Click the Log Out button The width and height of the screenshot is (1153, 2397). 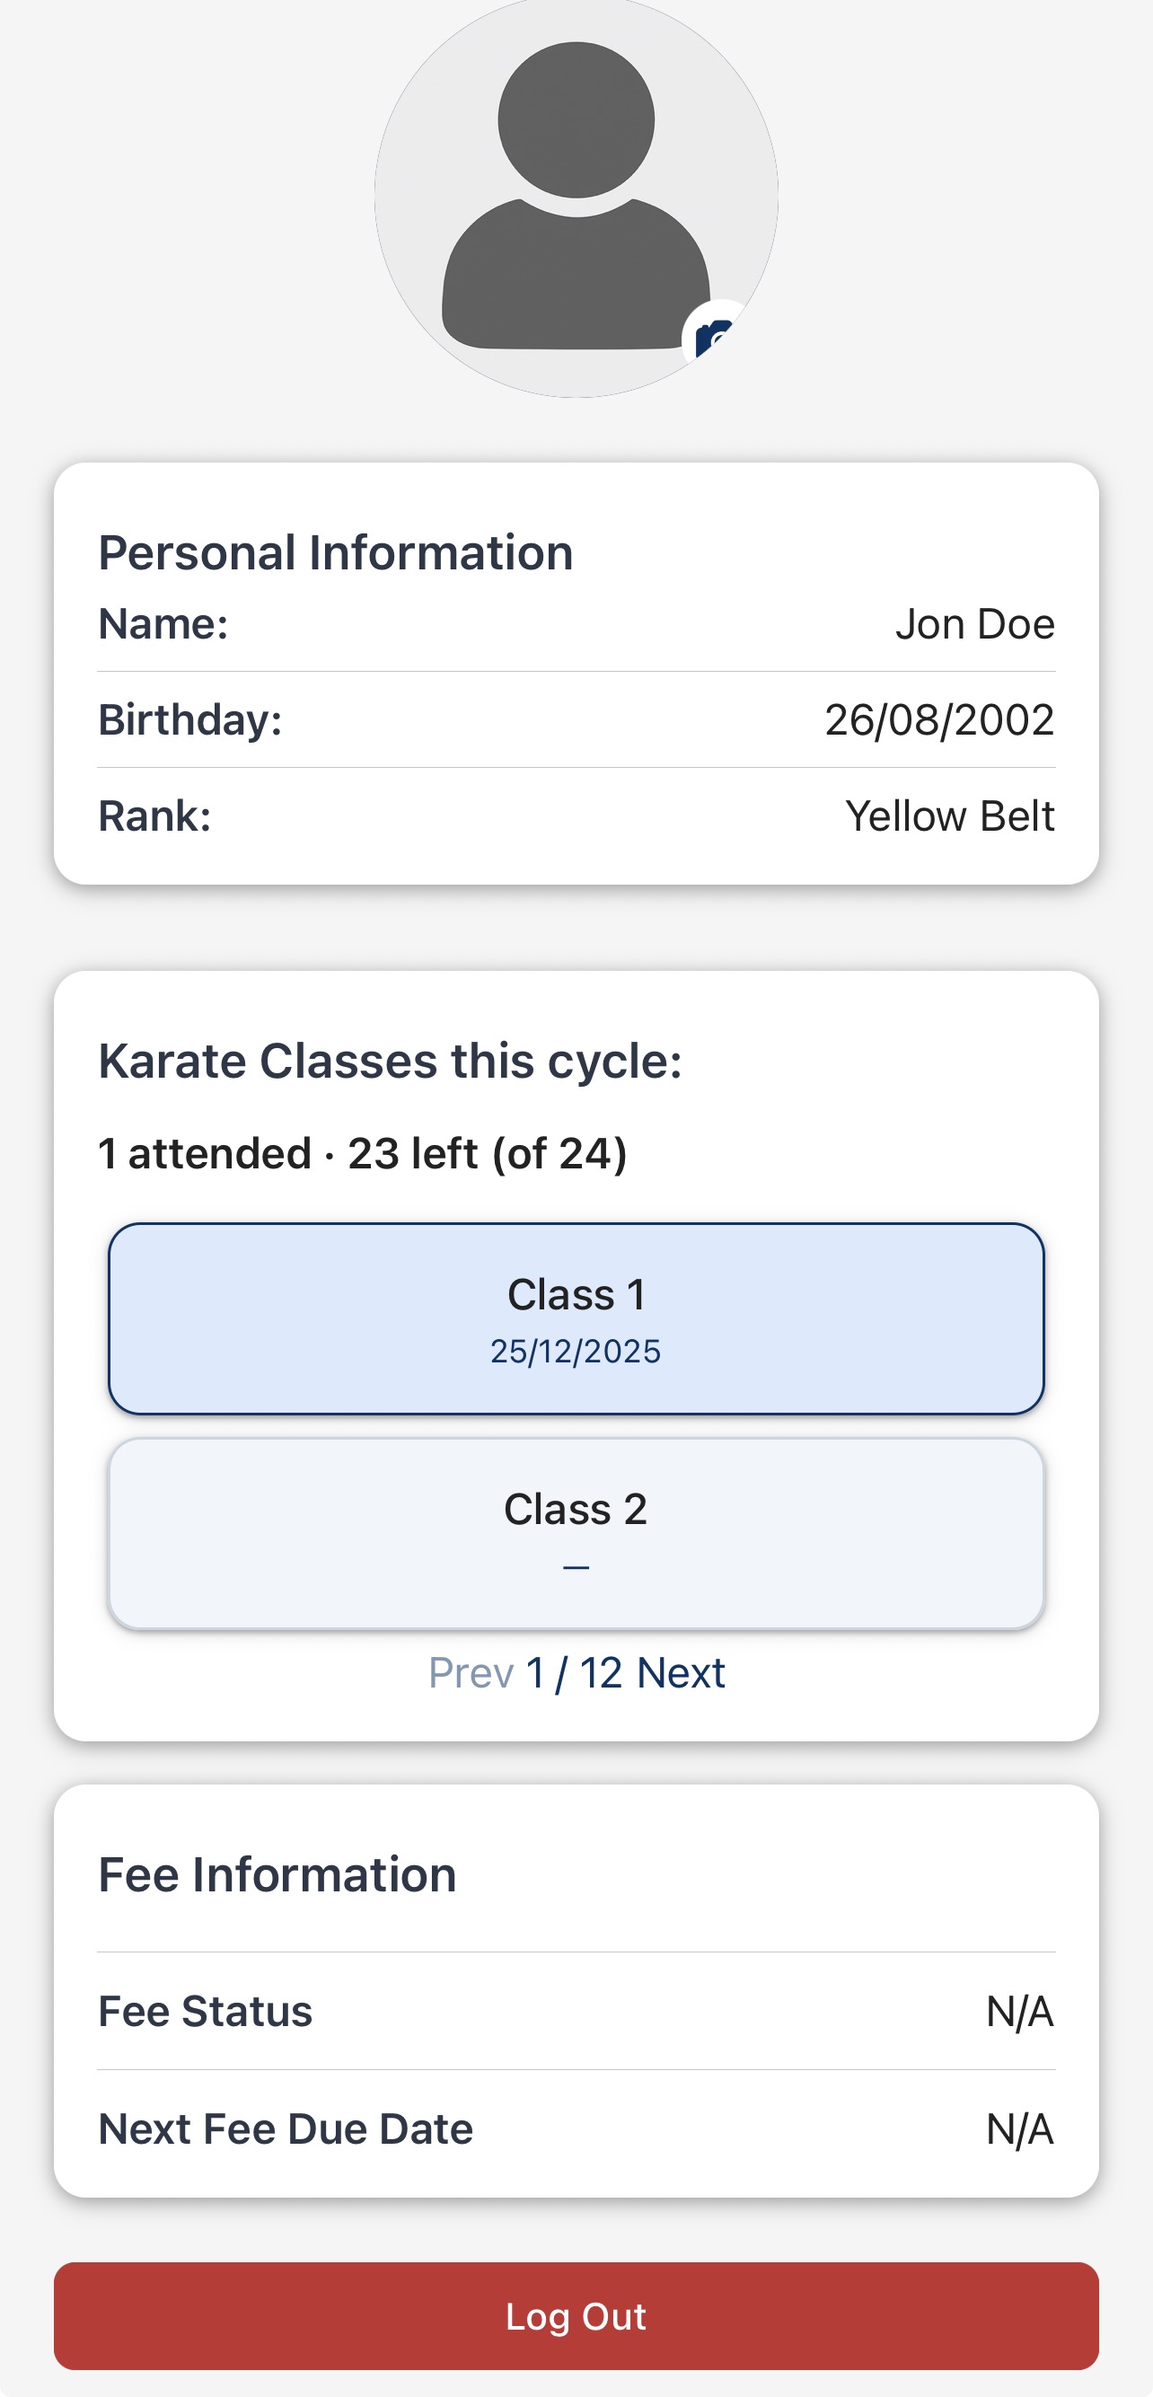point(576,2316)
